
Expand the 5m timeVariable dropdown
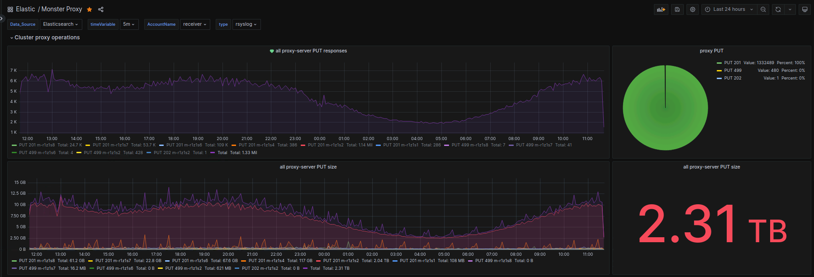click(129, 24)
